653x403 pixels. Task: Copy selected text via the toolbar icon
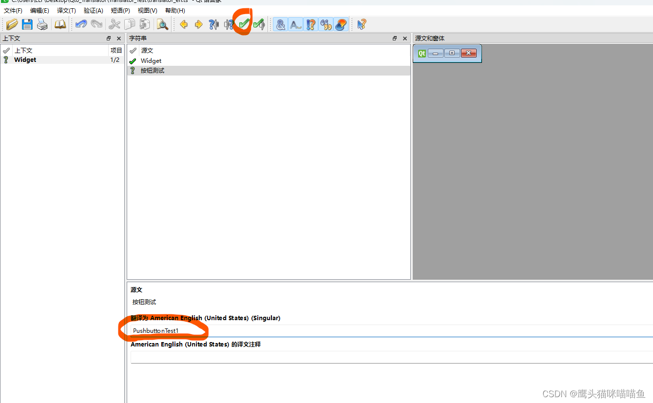[130, 24]
